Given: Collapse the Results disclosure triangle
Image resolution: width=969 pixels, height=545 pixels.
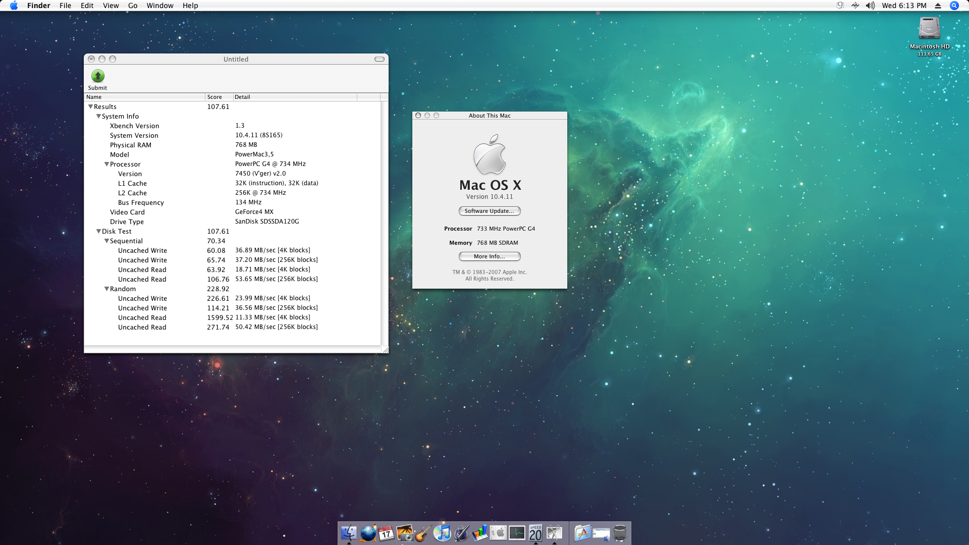Looking at the screenshot, I should point(90,106).
